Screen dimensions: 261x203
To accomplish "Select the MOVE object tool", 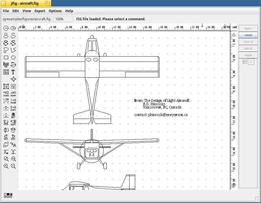I will (13, 101).
